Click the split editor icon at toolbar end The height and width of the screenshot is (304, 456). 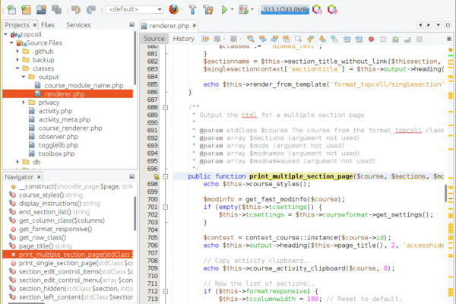coord(449,39)
